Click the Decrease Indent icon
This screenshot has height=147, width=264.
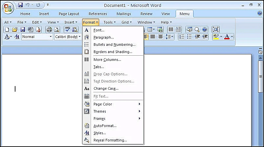[197, 37]
